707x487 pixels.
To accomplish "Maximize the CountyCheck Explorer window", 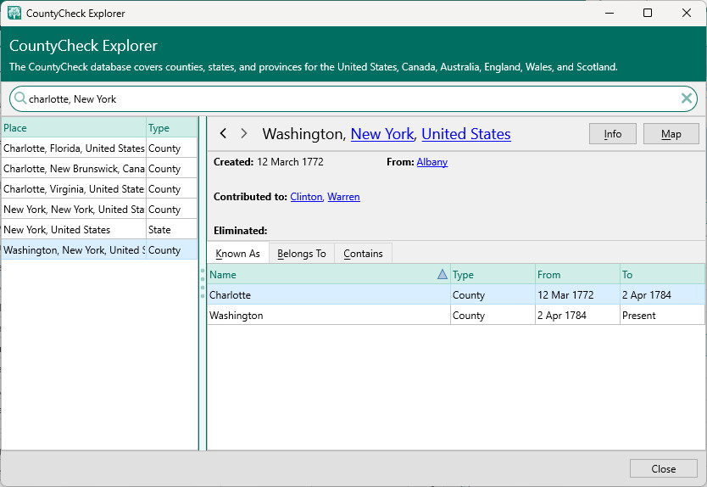I will 648,13.
